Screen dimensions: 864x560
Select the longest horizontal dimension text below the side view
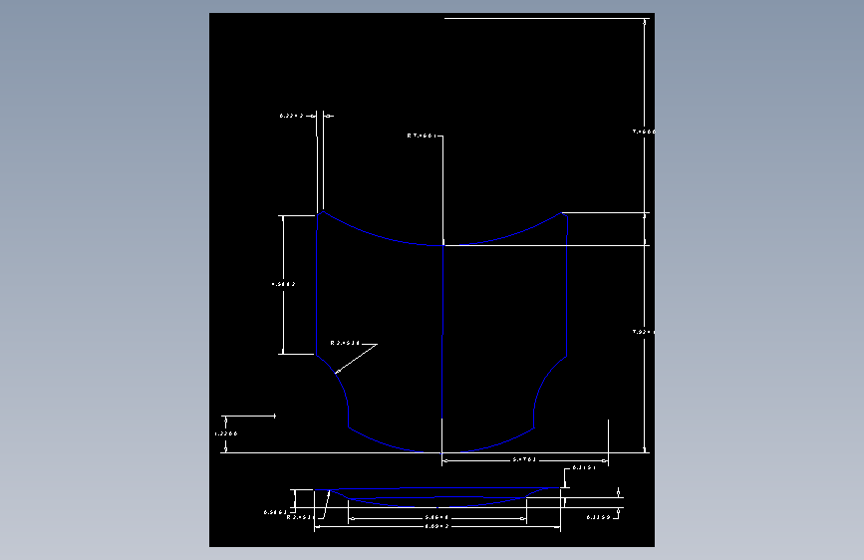tap(436, 526)
